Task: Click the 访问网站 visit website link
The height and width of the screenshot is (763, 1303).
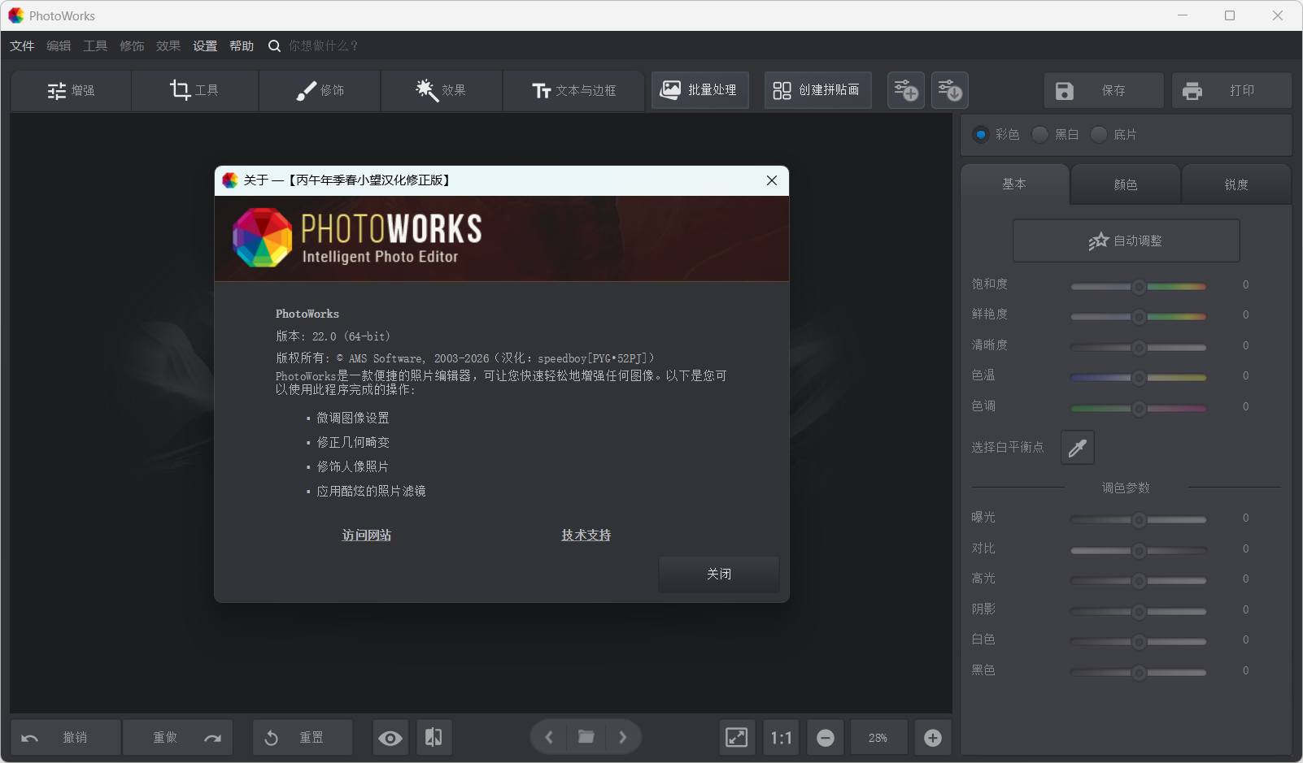Action: [x=367, y=535]
